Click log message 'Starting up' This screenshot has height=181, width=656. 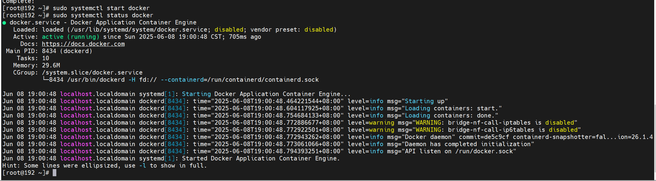pyautogui.click(x=426, y=101)
